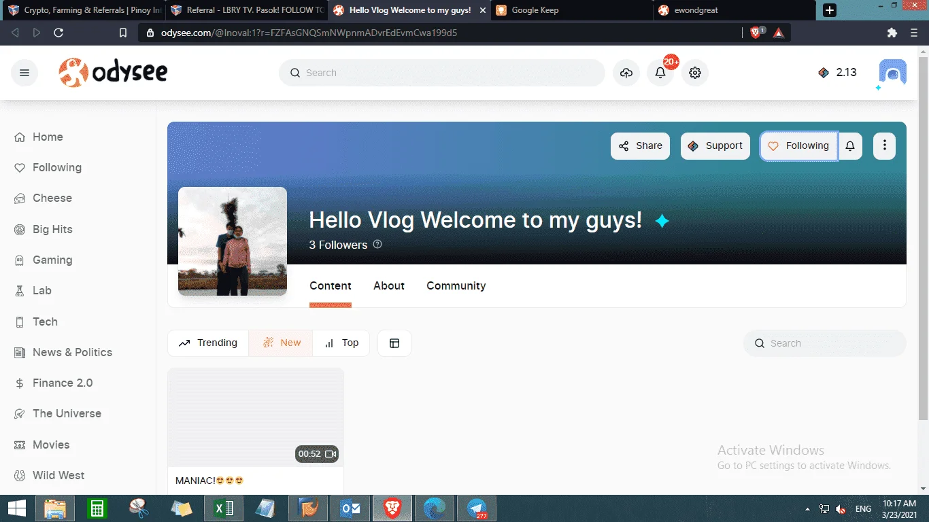
Task: Click the Support button on the channel
Action: pos(715,145)
